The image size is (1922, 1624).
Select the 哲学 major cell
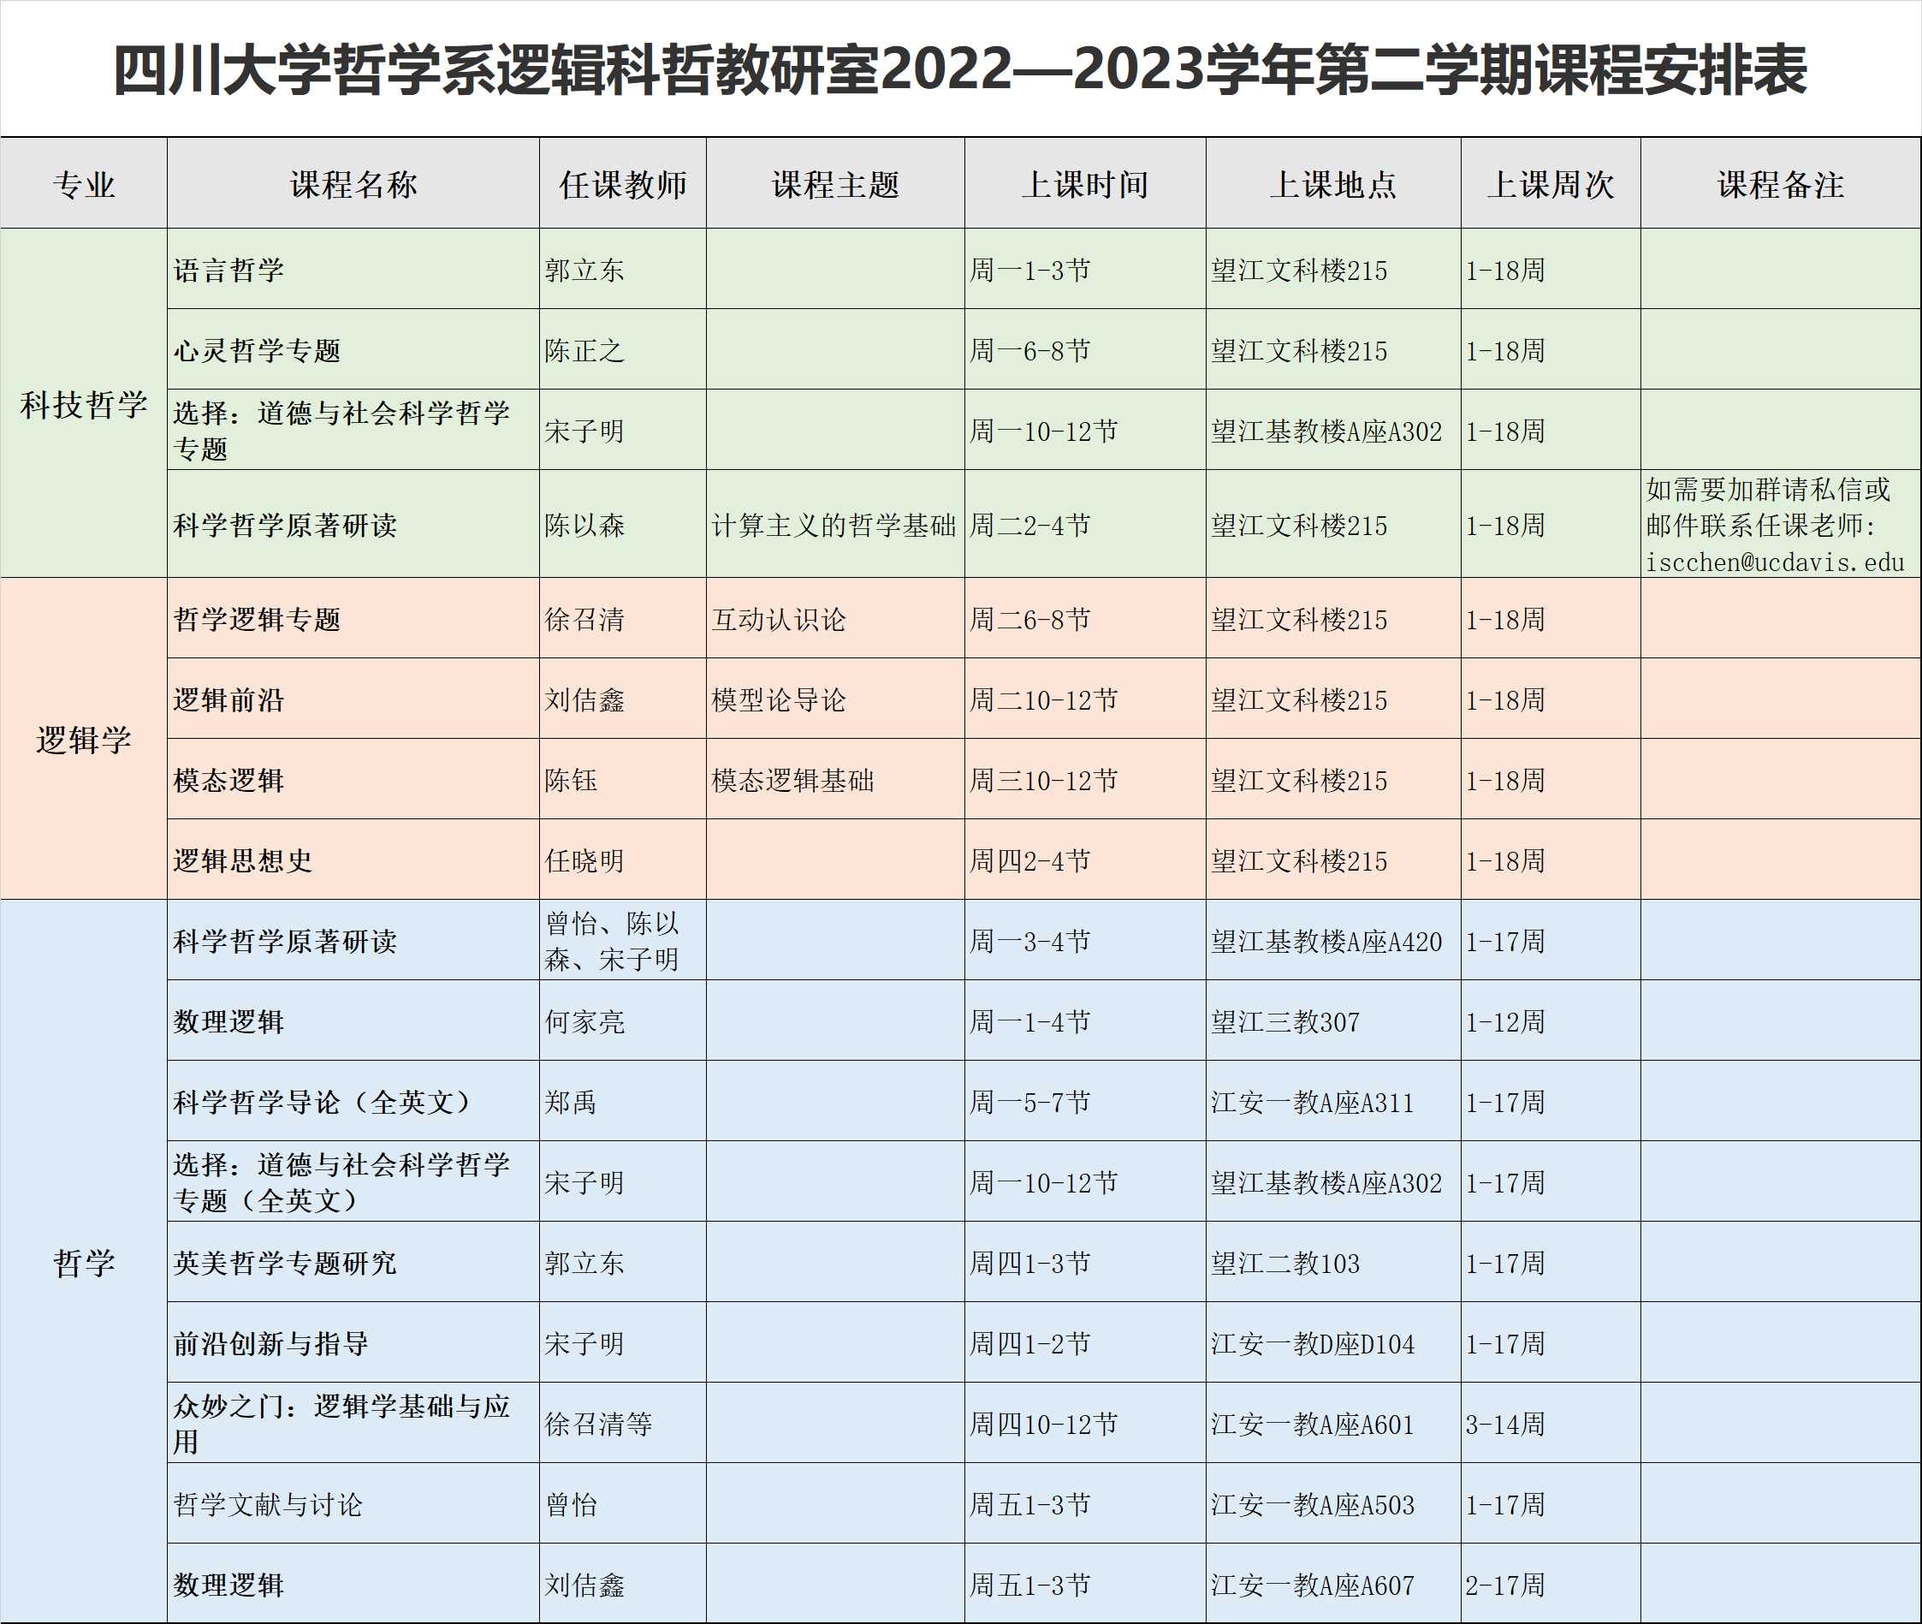click(84, 1262)
